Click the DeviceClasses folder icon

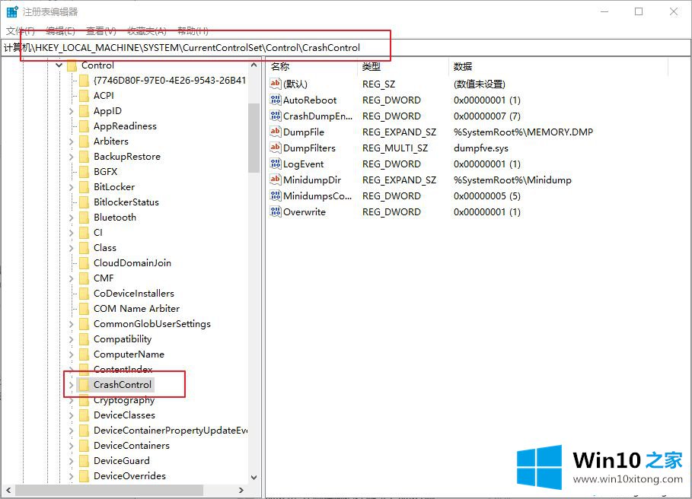(84, 415)
